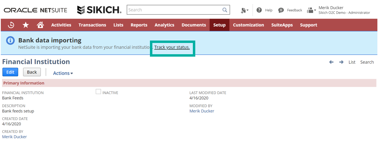
Task: Open the Modified By Merik Ducker link
Action: tap(202, 111)
